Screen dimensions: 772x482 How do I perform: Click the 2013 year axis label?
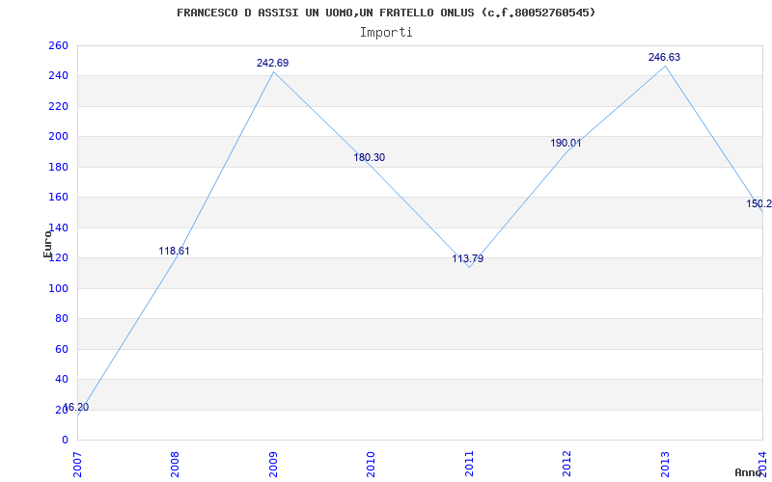[665, 465]
